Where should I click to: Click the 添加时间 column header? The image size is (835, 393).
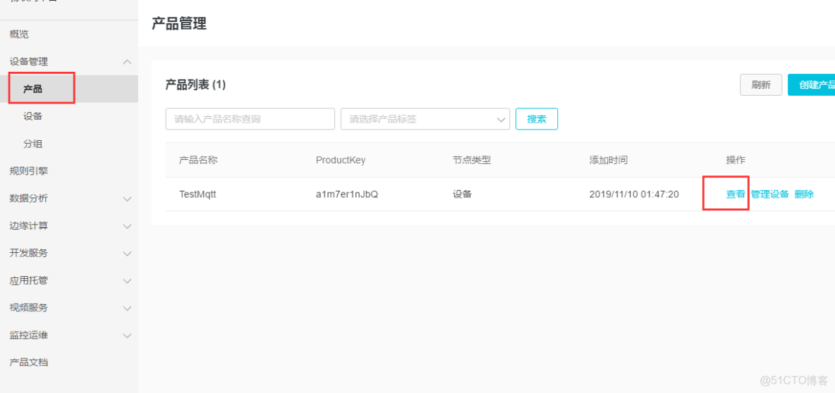pos(609,160)
